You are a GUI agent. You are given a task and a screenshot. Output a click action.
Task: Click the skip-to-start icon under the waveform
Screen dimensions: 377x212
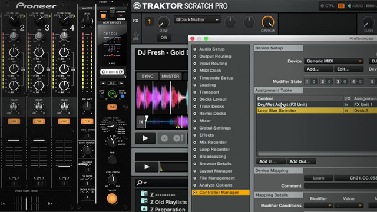[141, 122]
